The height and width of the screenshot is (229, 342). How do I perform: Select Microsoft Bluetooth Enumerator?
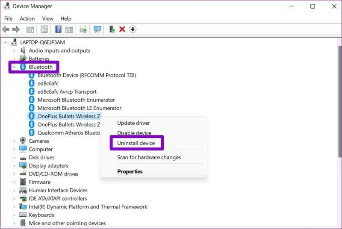click(76, 100)
